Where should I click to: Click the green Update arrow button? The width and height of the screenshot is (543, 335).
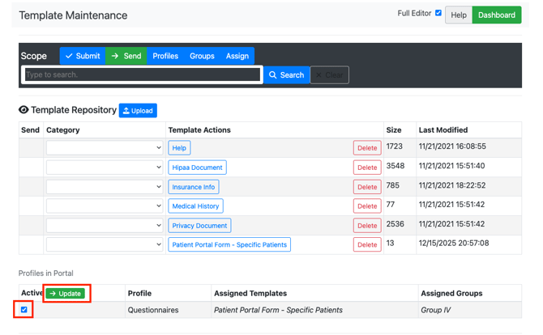[65, 293]
